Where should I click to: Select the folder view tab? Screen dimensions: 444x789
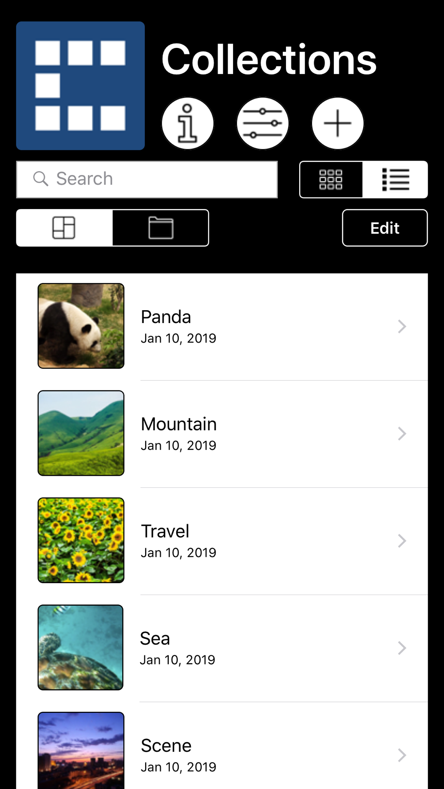pyautogui.click(x=161, y=228)
